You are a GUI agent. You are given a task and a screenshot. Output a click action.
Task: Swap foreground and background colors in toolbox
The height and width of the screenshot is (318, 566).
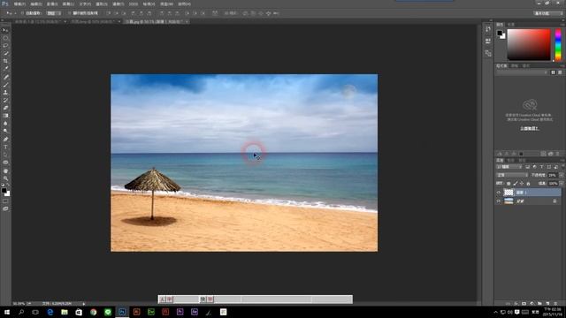click(x=8, y=185)
